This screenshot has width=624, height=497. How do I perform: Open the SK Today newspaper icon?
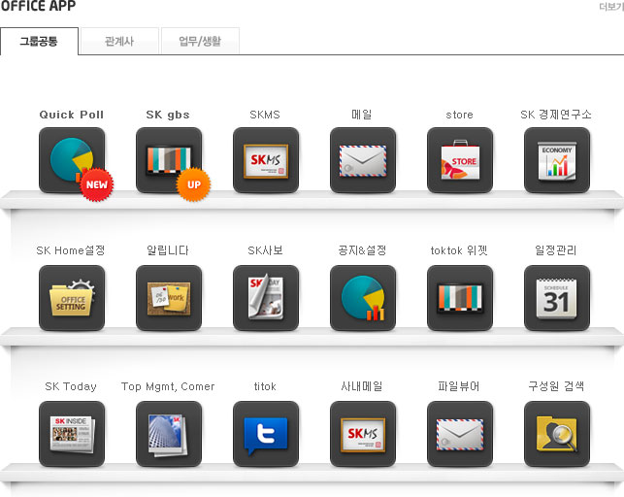click(72, 434)
